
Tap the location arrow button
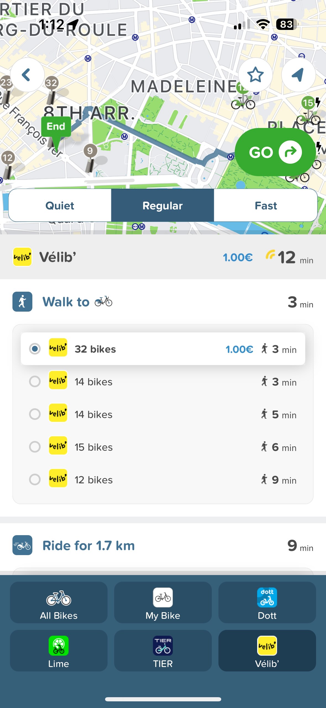pos(298,75)
